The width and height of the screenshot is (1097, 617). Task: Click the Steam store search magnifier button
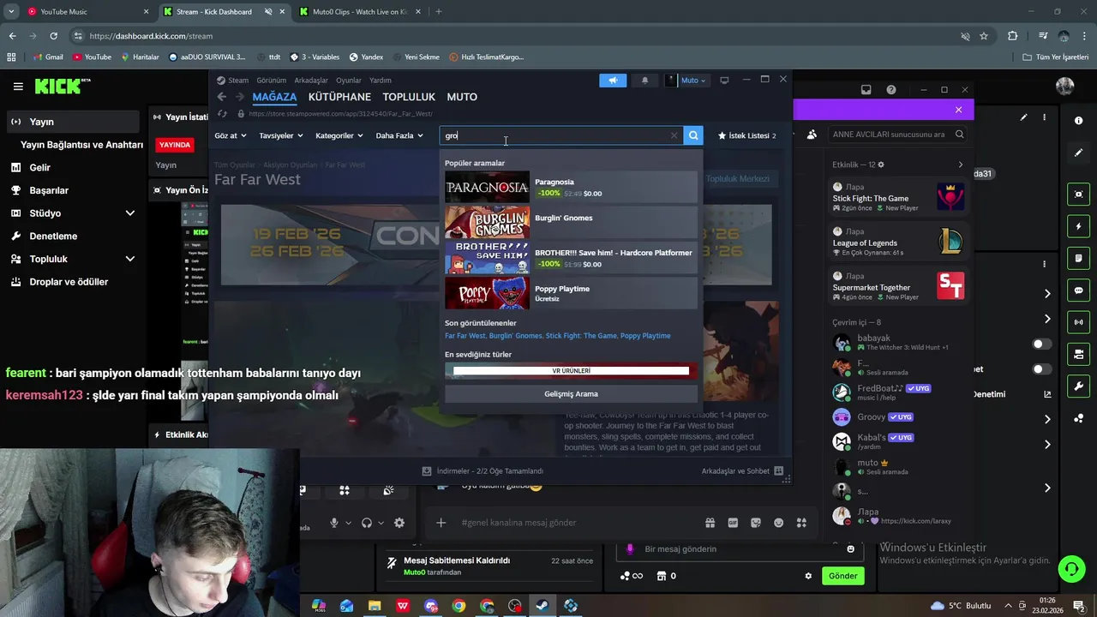click(693, 135)
